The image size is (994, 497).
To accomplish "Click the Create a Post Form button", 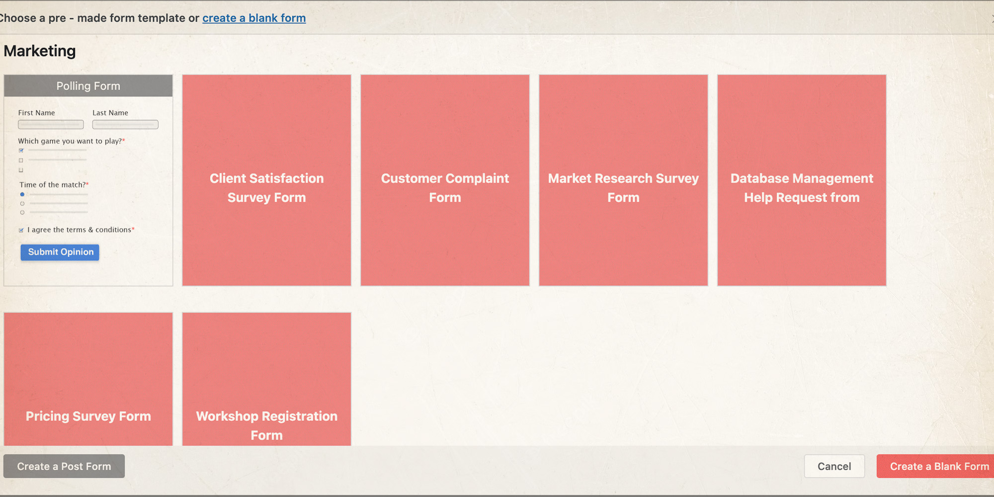I will tap(64, 466).
